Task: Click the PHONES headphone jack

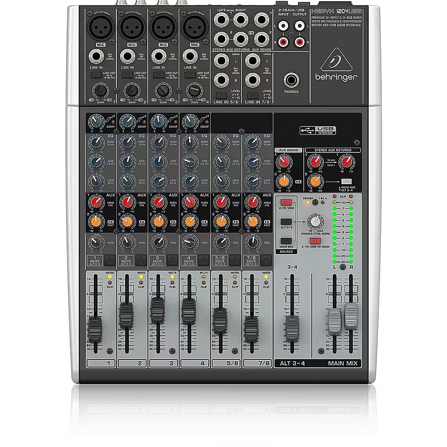Action: [290, 80]
